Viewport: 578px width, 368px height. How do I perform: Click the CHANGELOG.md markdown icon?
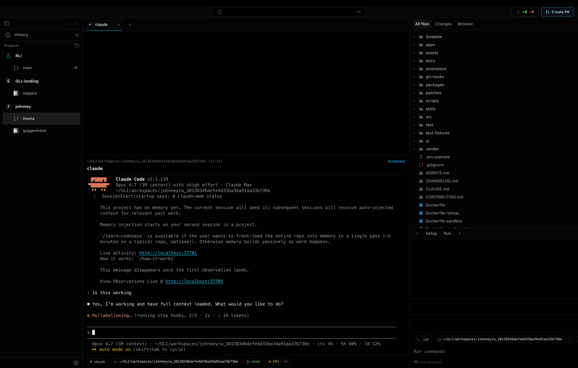tap(421, 181)
